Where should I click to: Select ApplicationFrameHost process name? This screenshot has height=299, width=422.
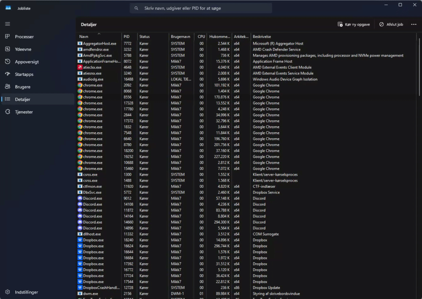pyautogui.click(x=102, y=61)
